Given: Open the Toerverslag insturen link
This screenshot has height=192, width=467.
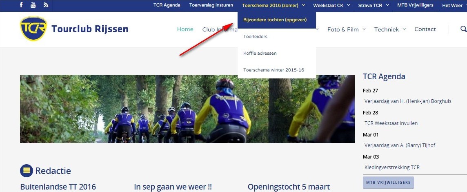Looking at the screenshot, I should point(211,5).
